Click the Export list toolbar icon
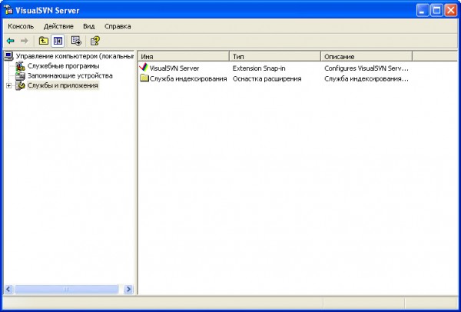 click(x=76, y=41)
